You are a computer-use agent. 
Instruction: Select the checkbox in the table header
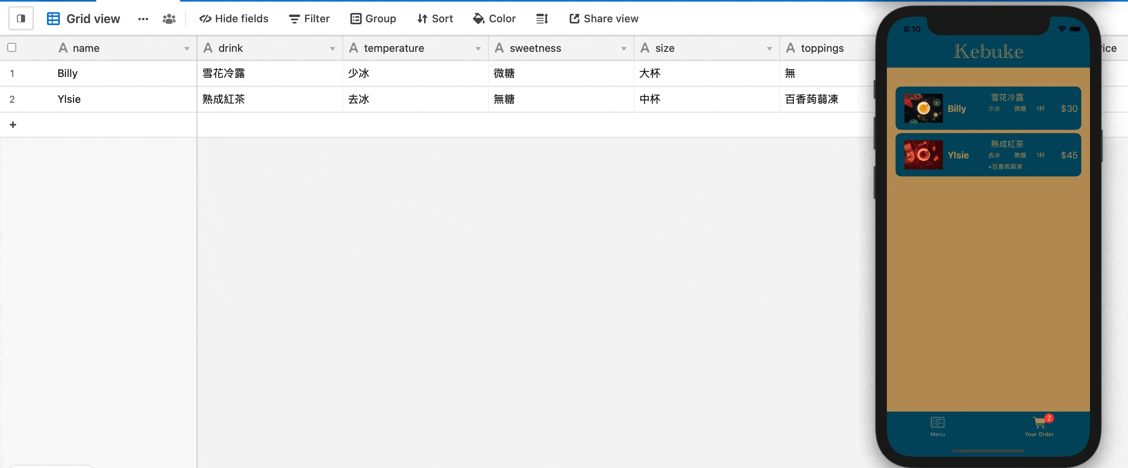12,47
